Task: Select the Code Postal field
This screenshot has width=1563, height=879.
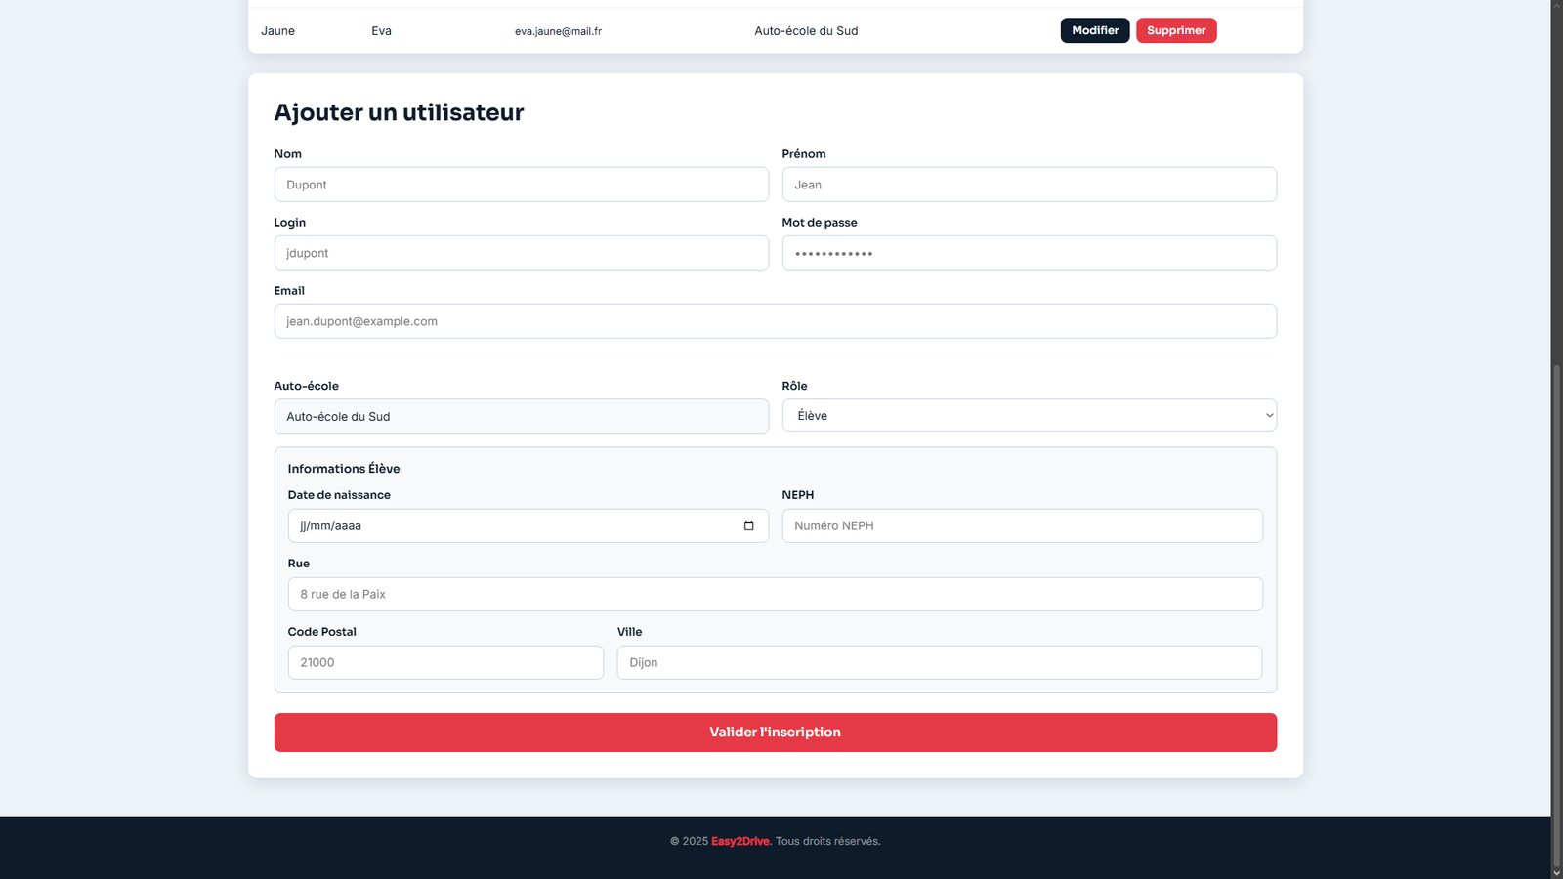Action: [445, 662]
